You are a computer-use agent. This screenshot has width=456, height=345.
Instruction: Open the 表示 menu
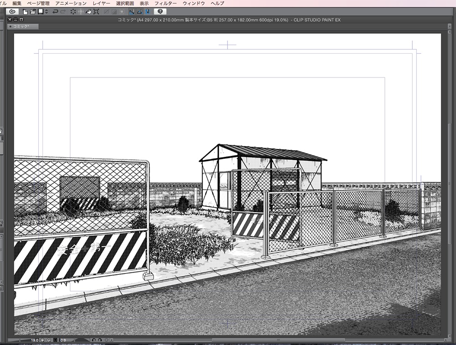(144, 3)
